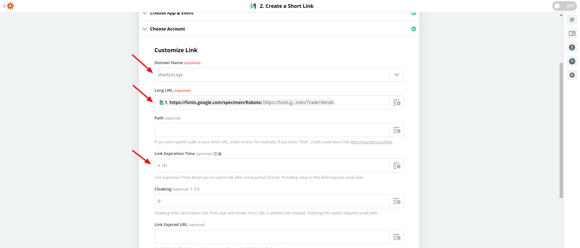Click the step title 2. Create a Short Link
This screenshot has width=580, height=248.
(x=286, y=6)
